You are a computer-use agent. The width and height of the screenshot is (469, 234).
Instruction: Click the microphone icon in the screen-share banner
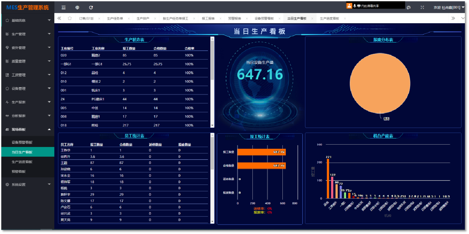[354, 5]
